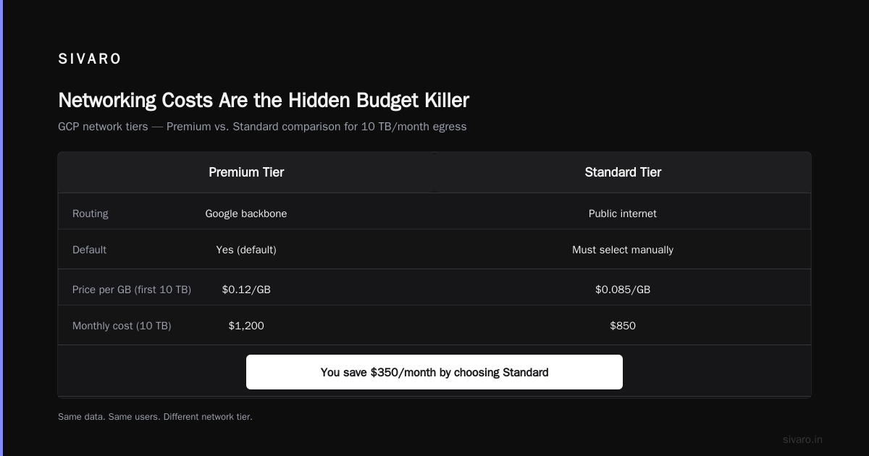Select the $850 monthly cost value
This screenshot has height=456, width=869.
click(623, 326)
